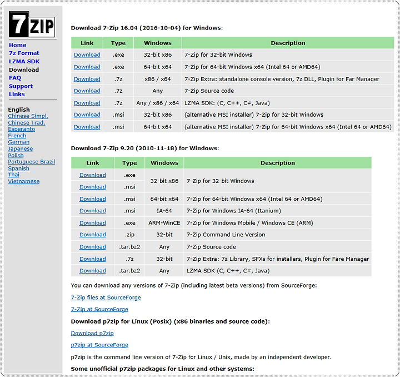Go to the 7z Format page
The width and height of the screenshot is (400, 377).
[x=24, y=53]
